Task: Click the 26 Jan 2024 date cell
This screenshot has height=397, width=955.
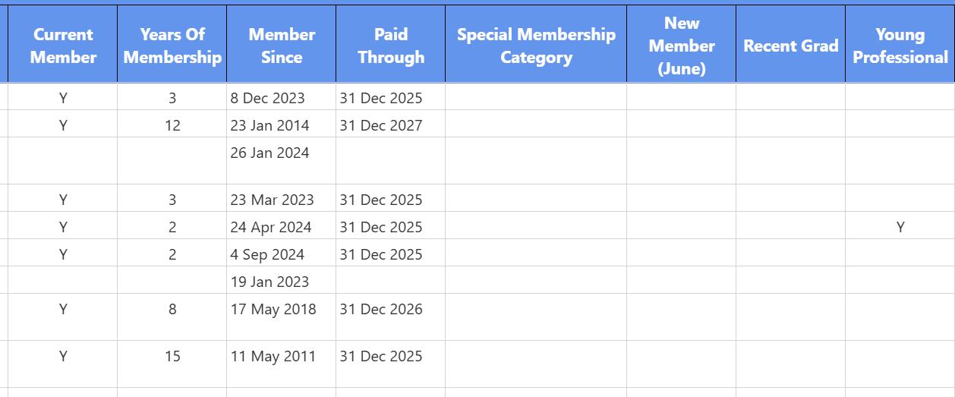Action: coord(270,153)
